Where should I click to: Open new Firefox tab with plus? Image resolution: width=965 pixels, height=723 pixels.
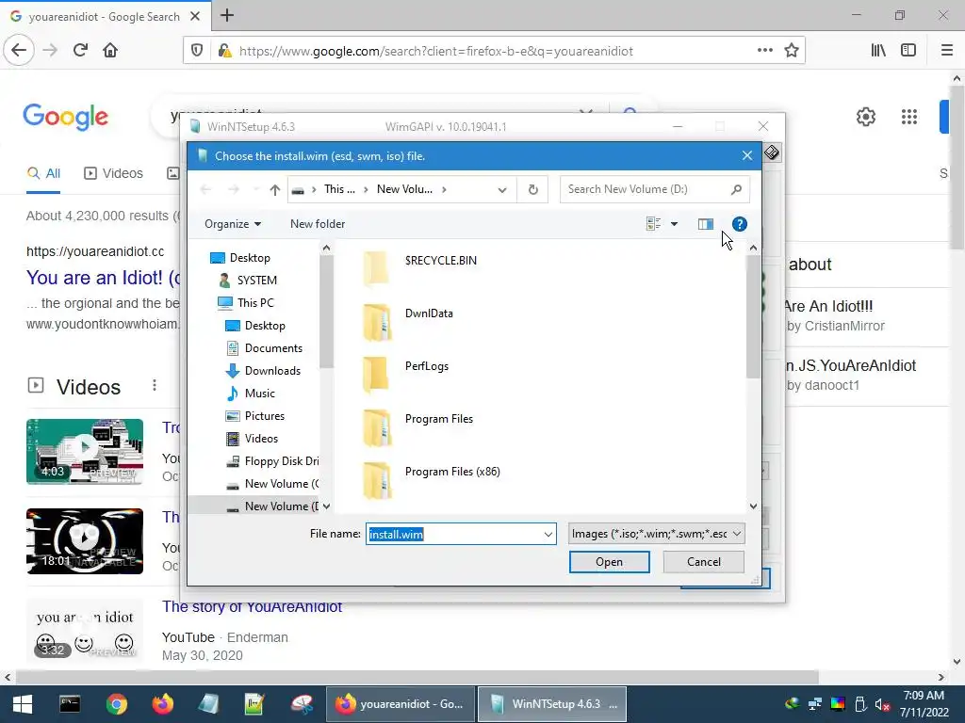[x=227, y=15]
